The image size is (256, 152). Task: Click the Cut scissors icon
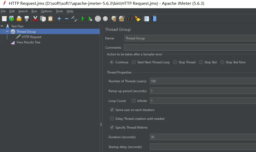[35, 19]
